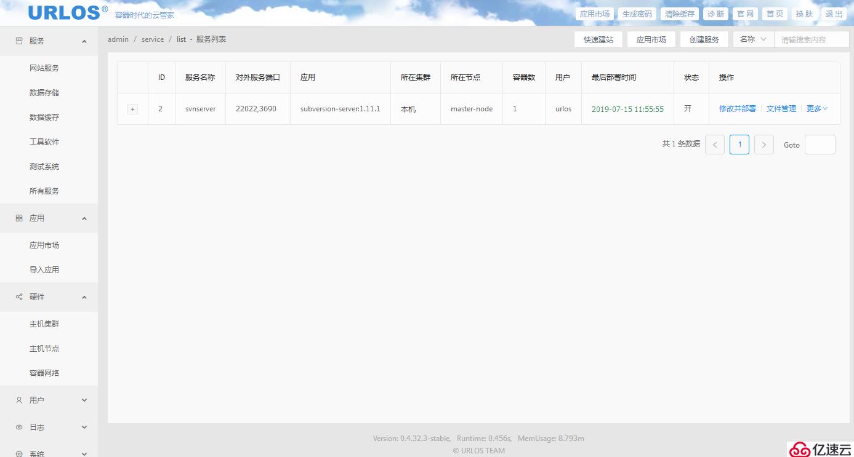Open 主机节点 in the sidebar
Image resolution: width=854 pixels, height=457 pixels.
pos(44,349)
